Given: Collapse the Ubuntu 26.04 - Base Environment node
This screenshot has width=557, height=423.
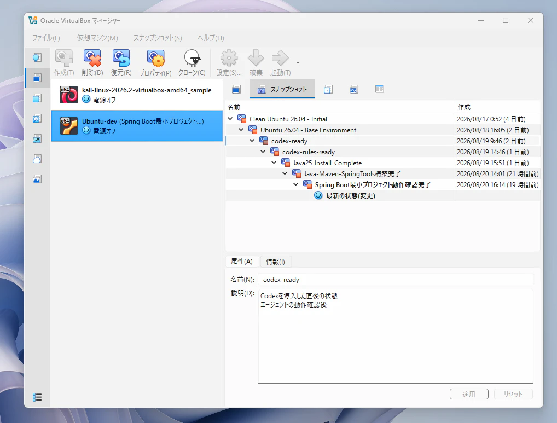Looking at the screenshot, I should pyautogui.click(x=241, y=130).
